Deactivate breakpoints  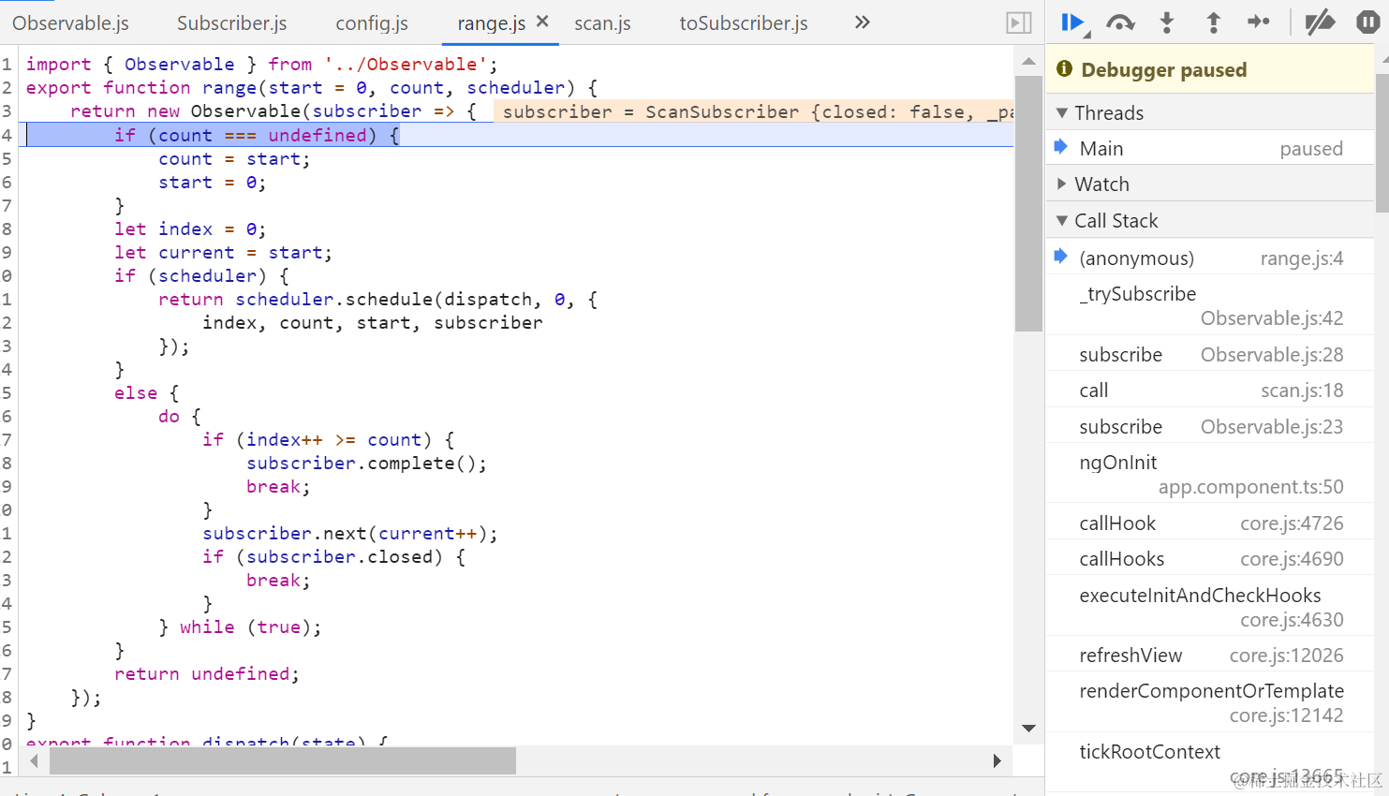point(1321,22)
